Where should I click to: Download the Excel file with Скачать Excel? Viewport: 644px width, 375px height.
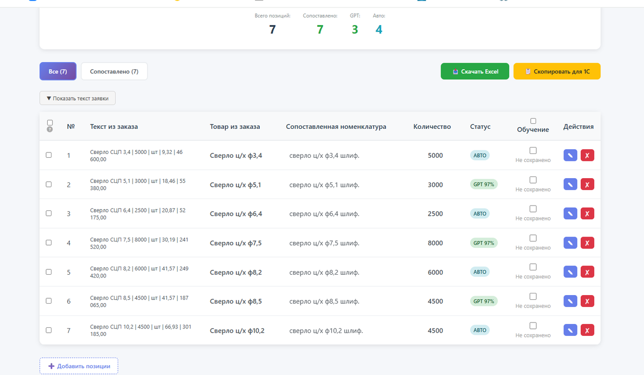(x=475, y=71)
